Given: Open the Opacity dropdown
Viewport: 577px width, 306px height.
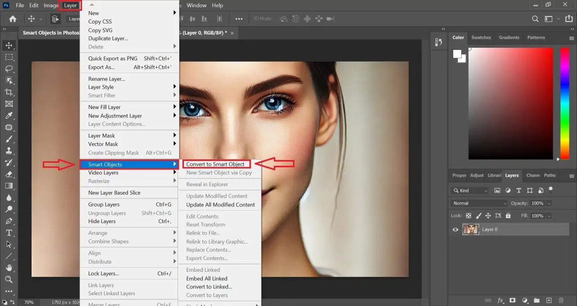Looking at the screenshot, I should 549,203.
